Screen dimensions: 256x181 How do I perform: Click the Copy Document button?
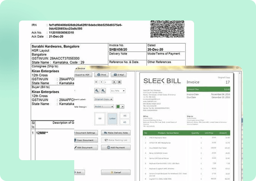(86, 140)
